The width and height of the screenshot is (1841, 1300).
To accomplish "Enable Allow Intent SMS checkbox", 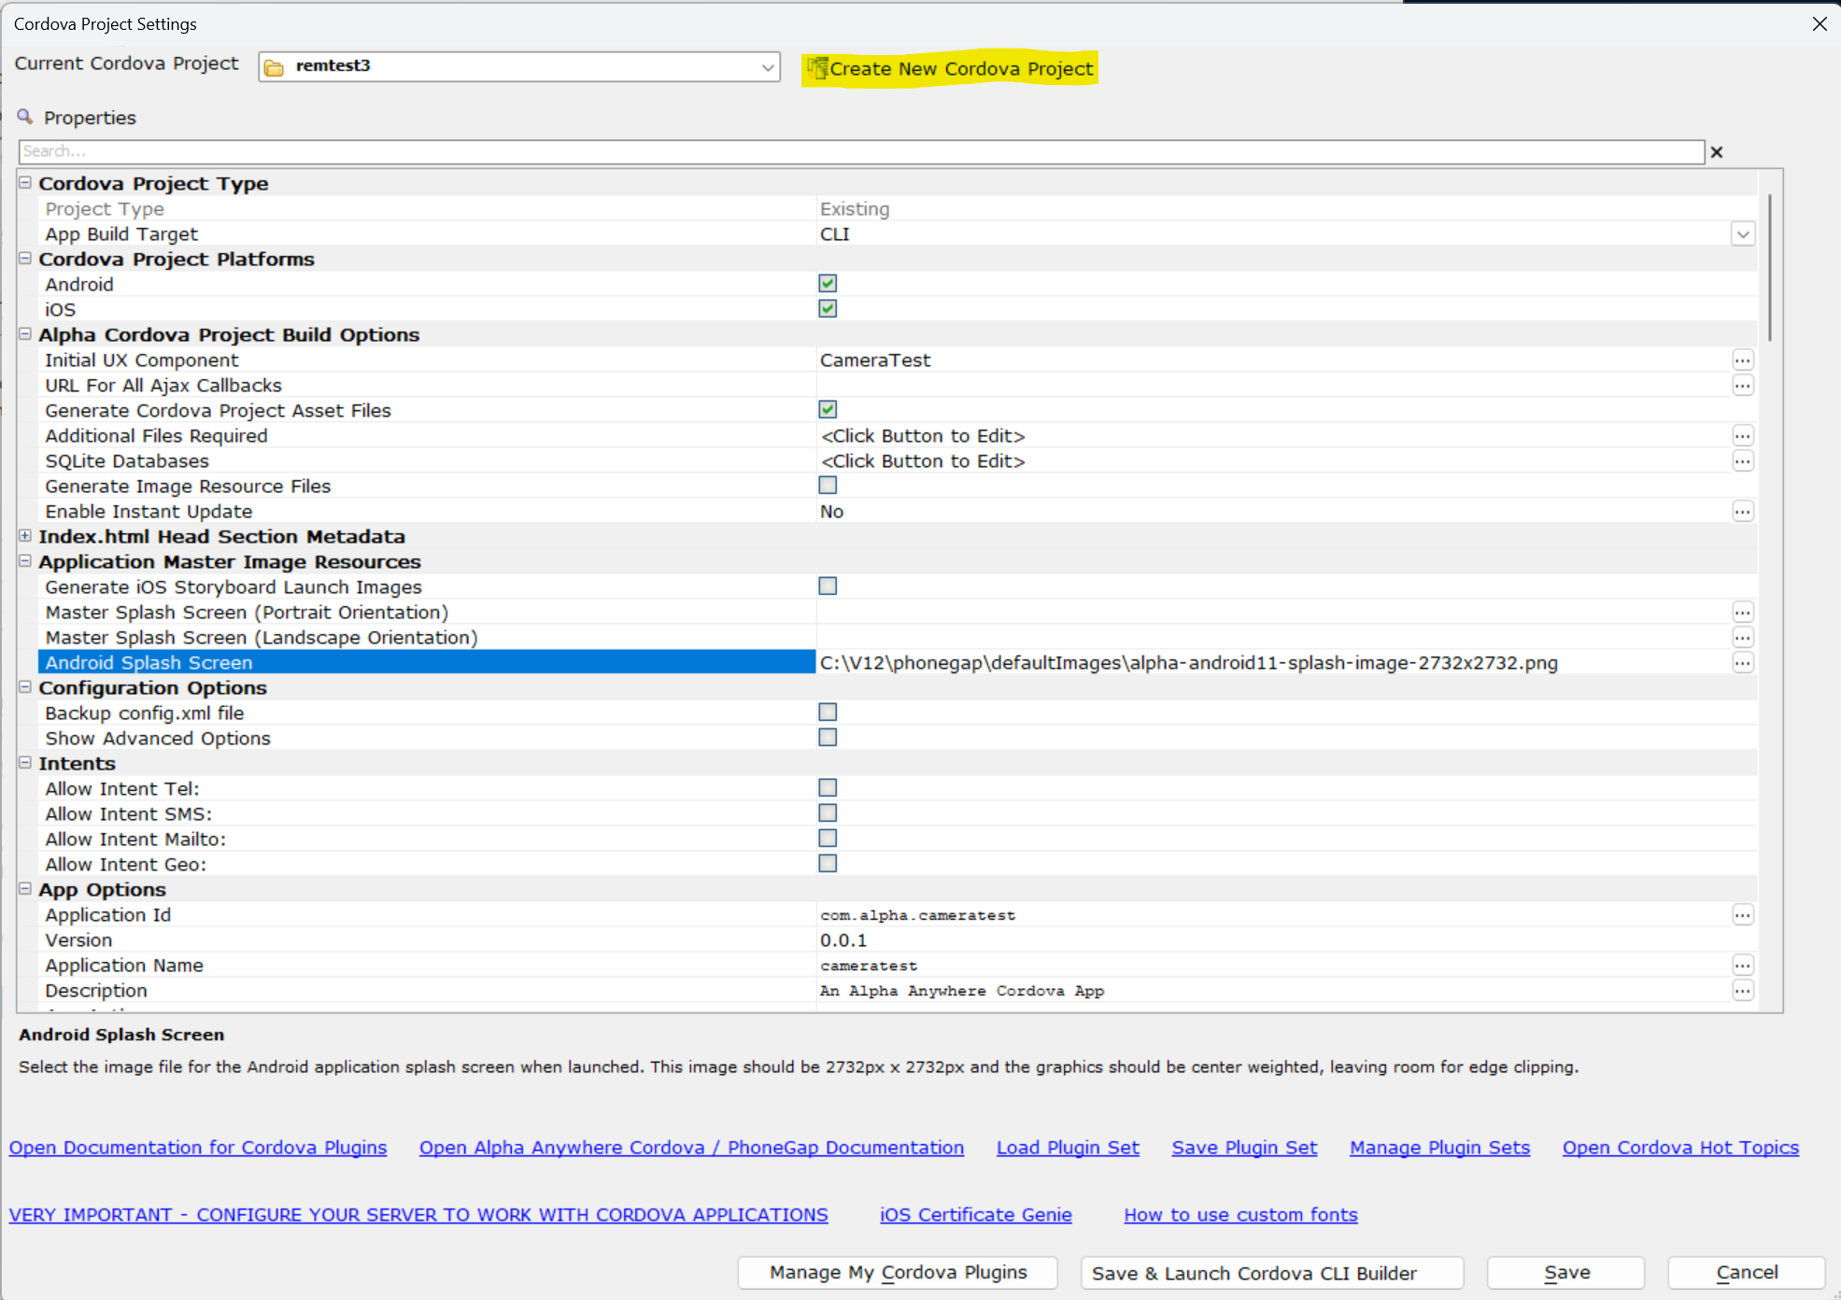I will [x=828, y=812].
